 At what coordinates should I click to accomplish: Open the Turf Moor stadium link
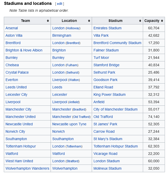pyautogui.click(x=101, y=58)
